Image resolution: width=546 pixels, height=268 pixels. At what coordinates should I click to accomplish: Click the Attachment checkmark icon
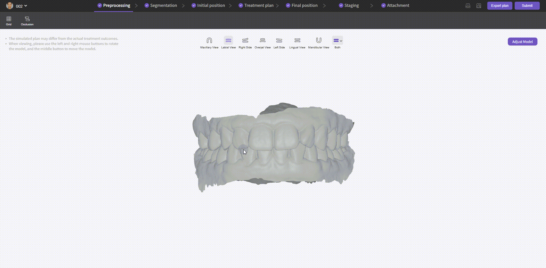[383, 5]
